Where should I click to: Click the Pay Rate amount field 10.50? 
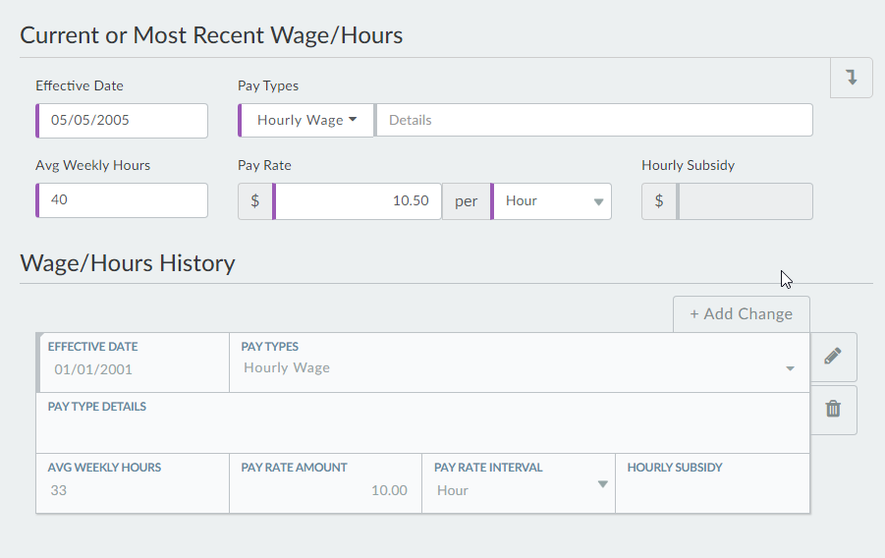359,201
